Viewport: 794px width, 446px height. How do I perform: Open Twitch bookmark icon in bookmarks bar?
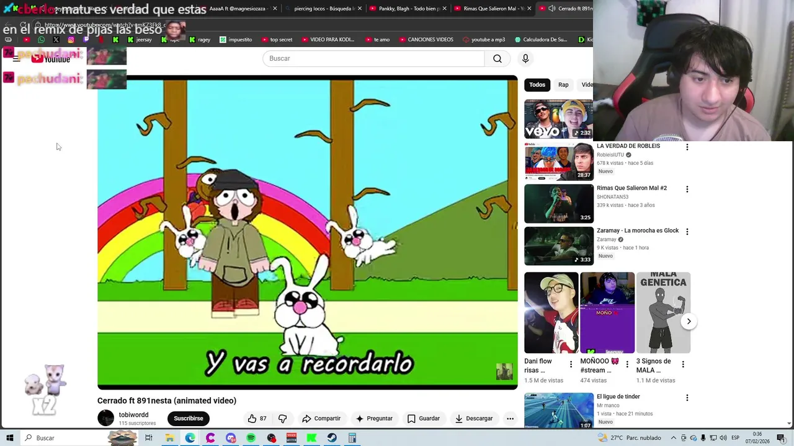coord(86,40)
